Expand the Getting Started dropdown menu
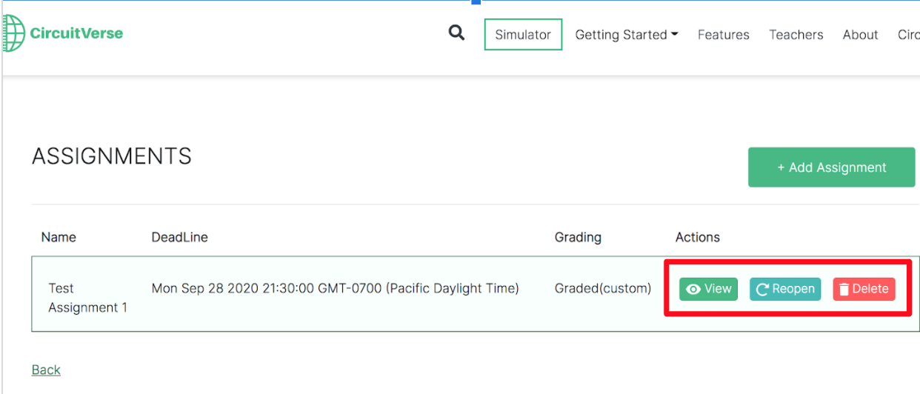Image resolution: width=920 pixels, height=394 pixels. point(627,35)
